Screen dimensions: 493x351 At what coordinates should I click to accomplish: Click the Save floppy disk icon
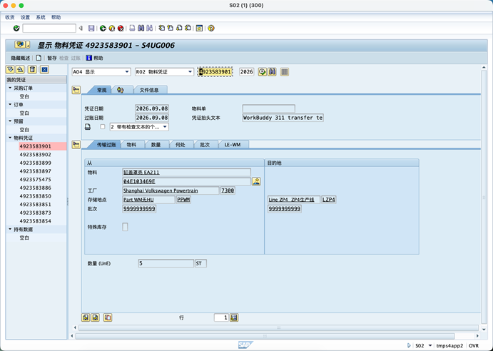(x=91, y=29)
